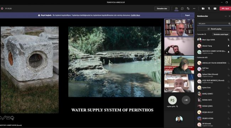Click the Daveti paylaş button
The height and width of the screenshot is (128, 231).
(x=214, y=29)
